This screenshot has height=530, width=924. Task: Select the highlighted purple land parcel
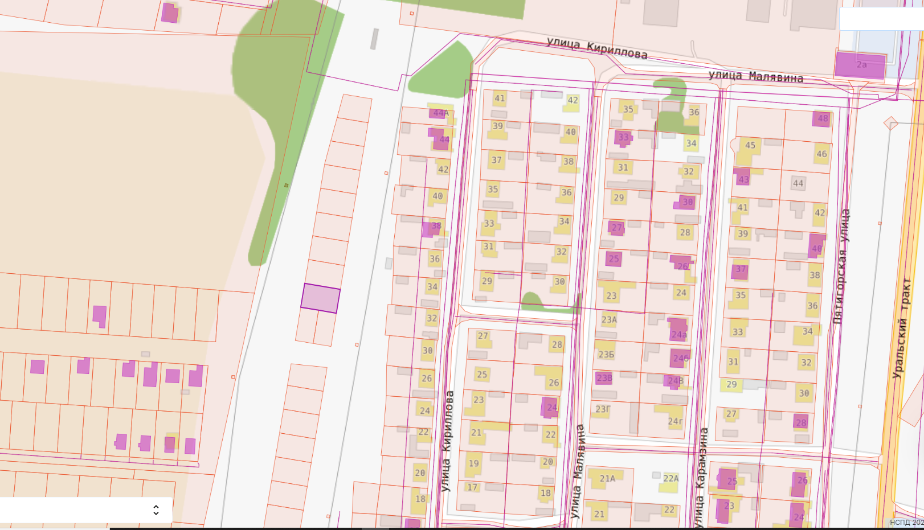[x=321, y=298]
